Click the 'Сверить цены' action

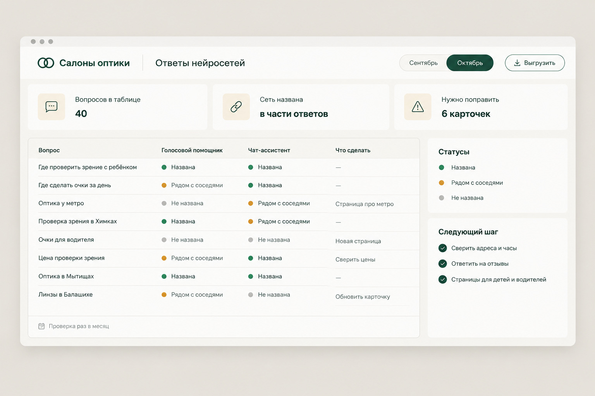(355, 260)
